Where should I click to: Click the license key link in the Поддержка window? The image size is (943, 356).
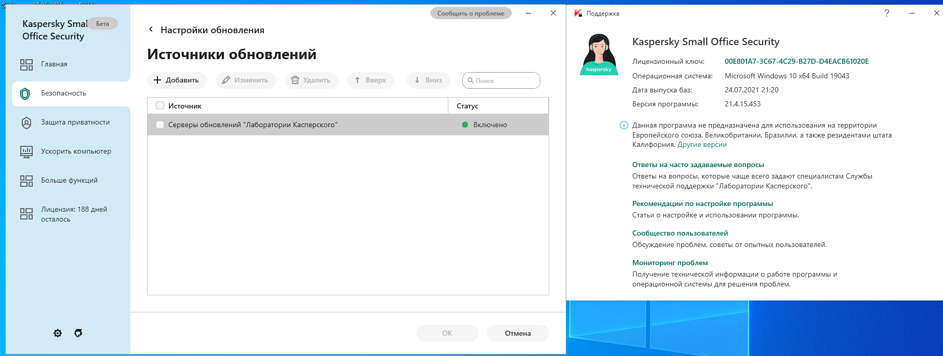tap(796, 61)
